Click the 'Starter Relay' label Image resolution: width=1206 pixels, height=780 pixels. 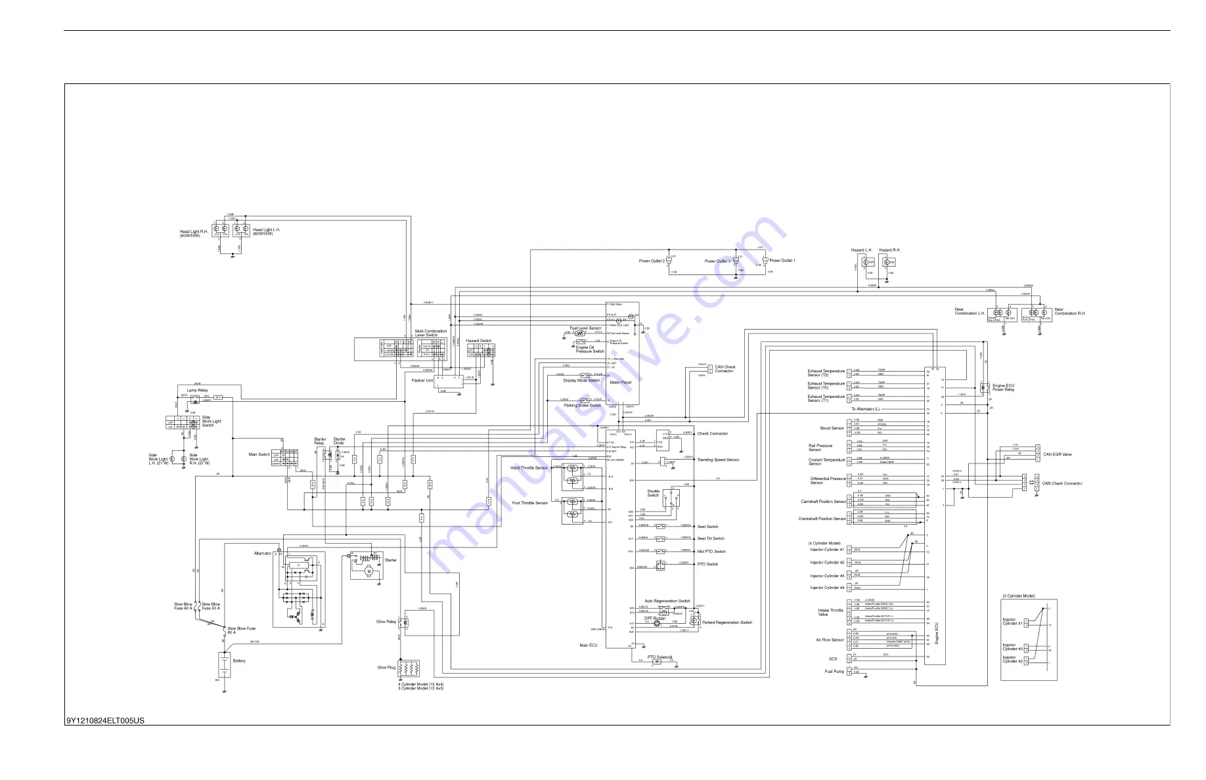(320, 441)
